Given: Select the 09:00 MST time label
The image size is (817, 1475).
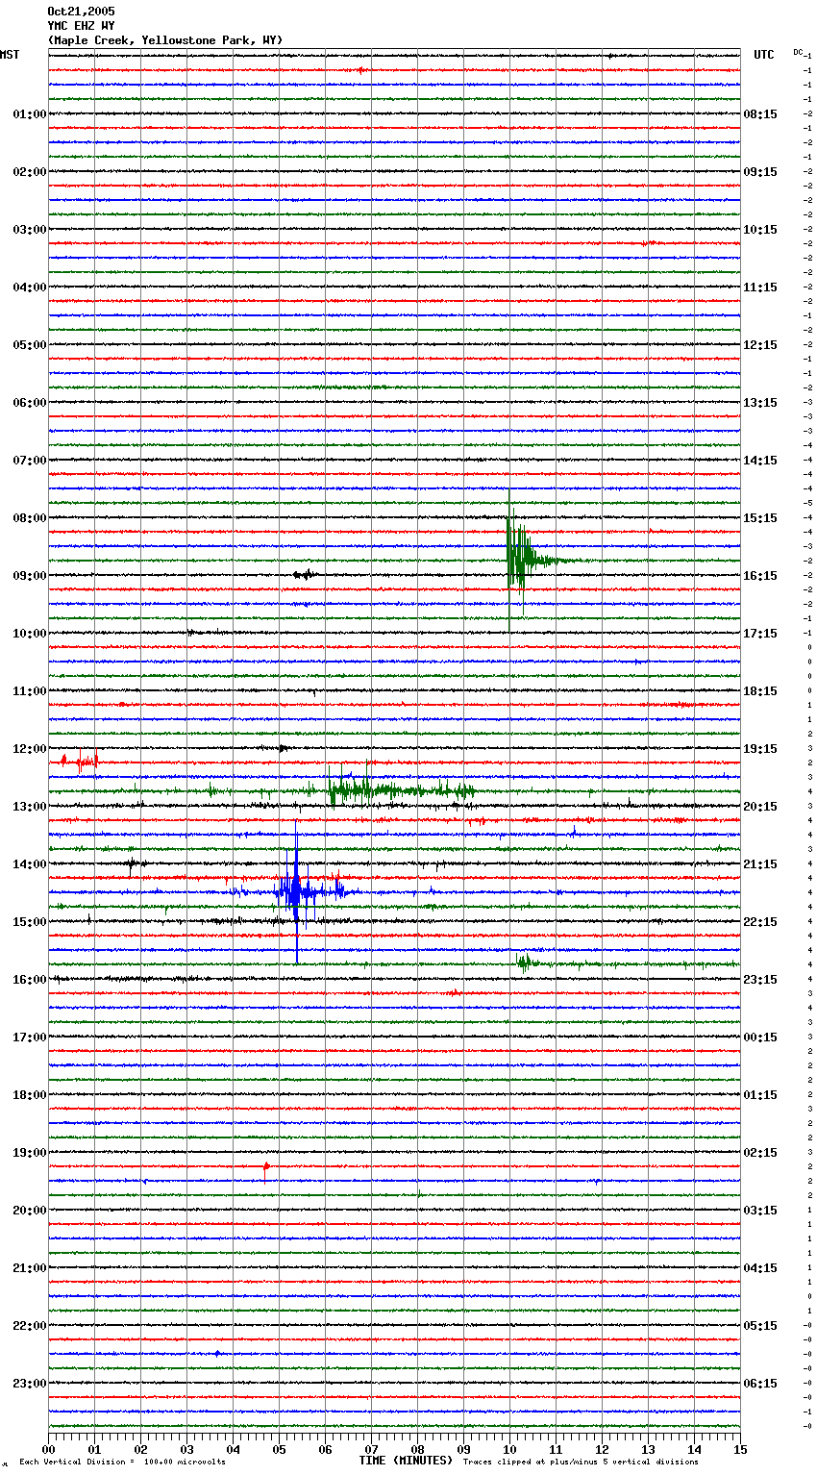Looking at the screenshot, I should coord(29,576).
